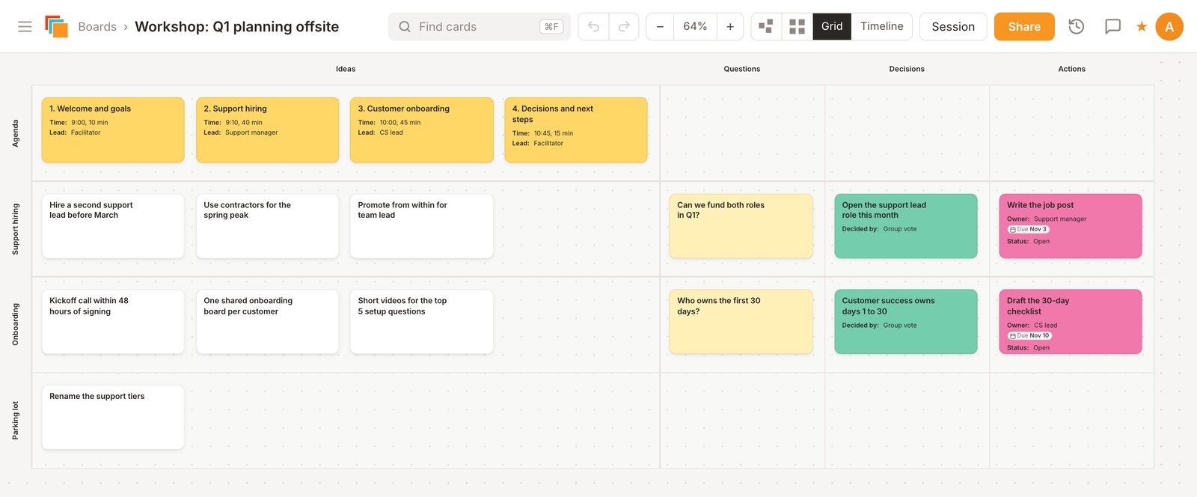This screenshot has width=1197, height=497.
Task: Click the Actions column header
Action: (1071, 69)
